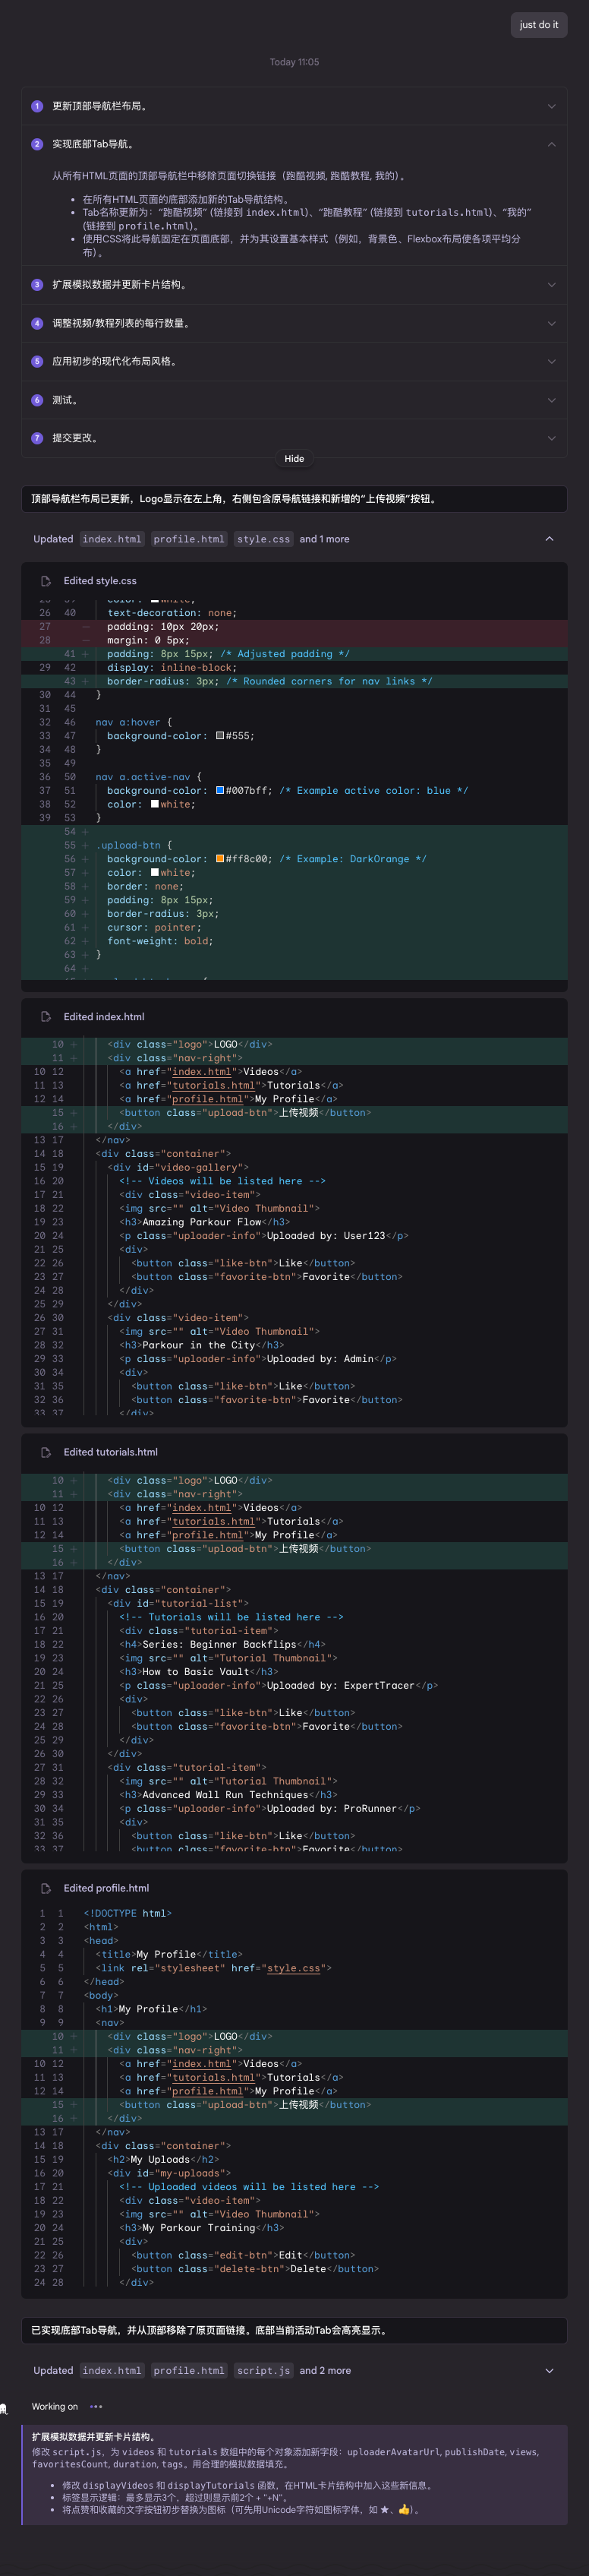Click the orange #ff8c00 color swatch
The height and width of the screenshot is (2576, 589).
click(220, 859)
